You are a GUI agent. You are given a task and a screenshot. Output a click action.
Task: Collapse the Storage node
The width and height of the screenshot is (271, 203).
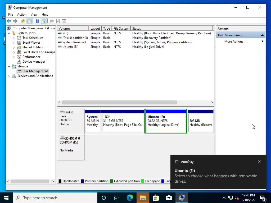[9, 66]
